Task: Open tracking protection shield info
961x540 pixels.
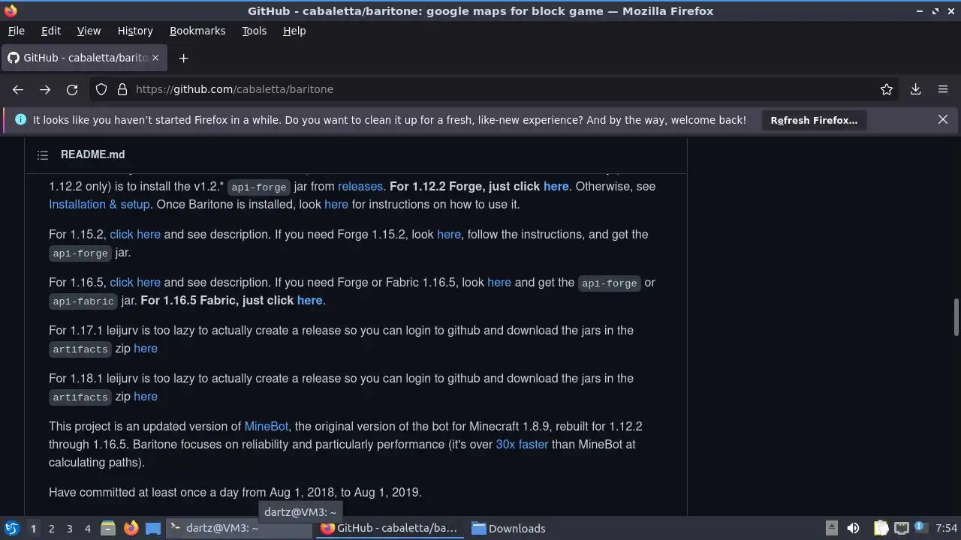Action: (101, 89)
